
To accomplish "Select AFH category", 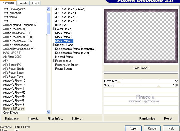I will pyautogui.click(x=6, y=61).
